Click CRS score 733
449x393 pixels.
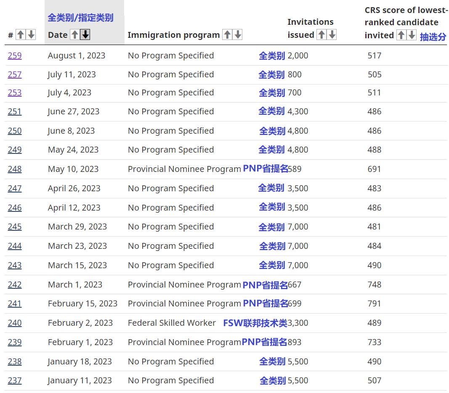pos(374,342)
